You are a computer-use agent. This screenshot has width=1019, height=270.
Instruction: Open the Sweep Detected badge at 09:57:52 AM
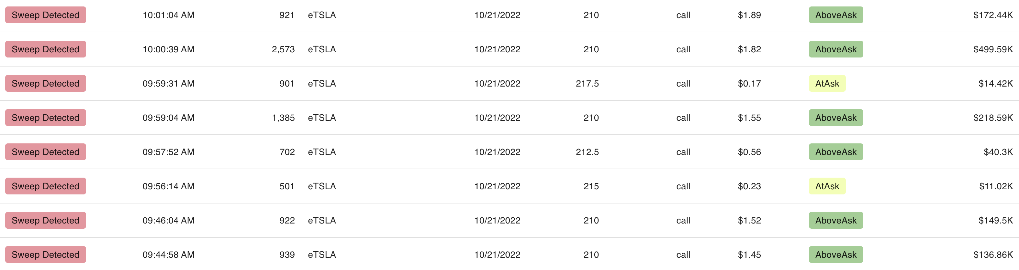(x=46, y=152)
